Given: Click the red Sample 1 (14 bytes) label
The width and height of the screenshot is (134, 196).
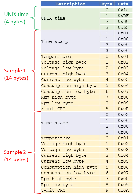Looking at the screenshot, I should (x=16, y=74).
